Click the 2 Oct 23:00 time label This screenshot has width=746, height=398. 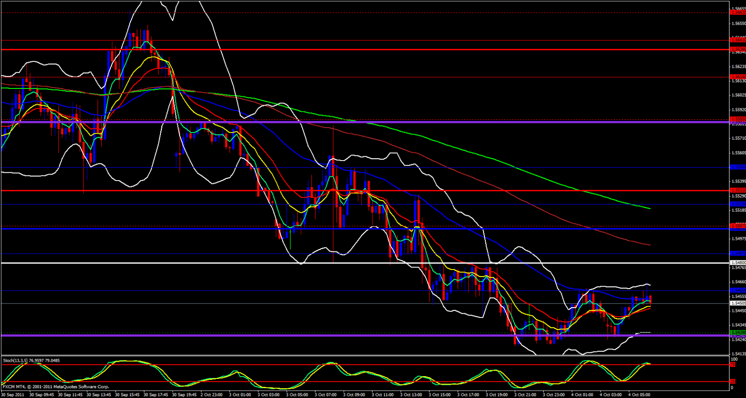[212, 395]
